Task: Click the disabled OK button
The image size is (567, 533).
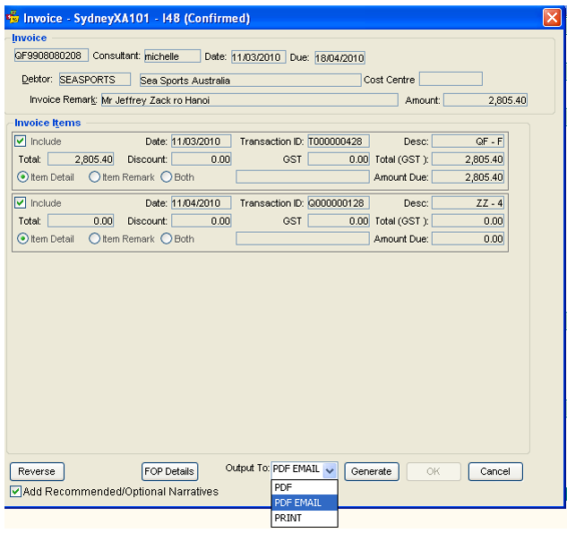Action: coord(434,471)
